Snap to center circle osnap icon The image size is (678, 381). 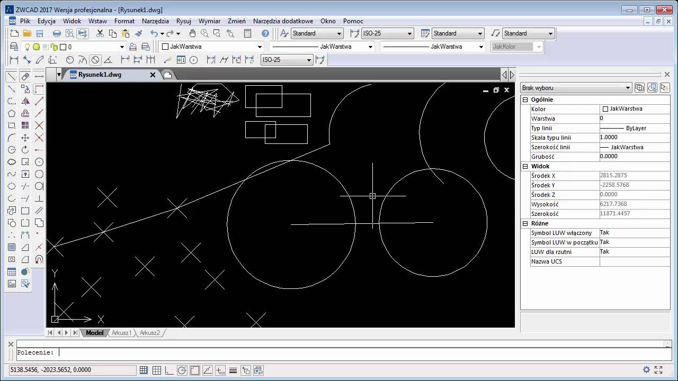tap(39, 162)
